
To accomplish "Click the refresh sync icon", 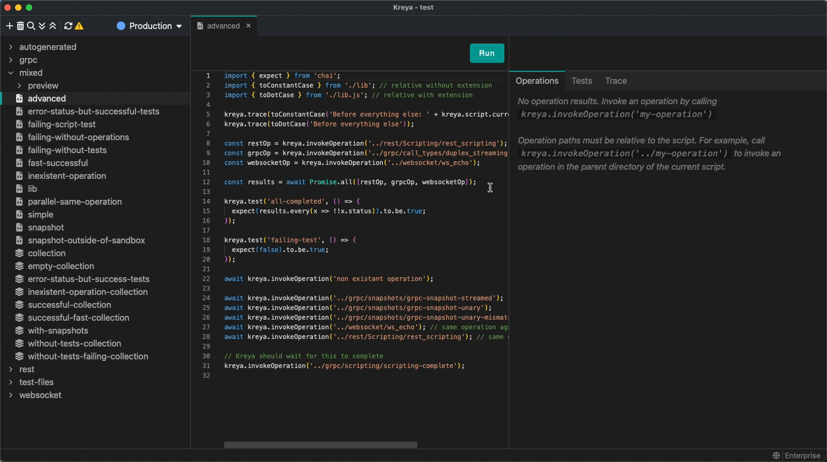I will click(68, 26).
